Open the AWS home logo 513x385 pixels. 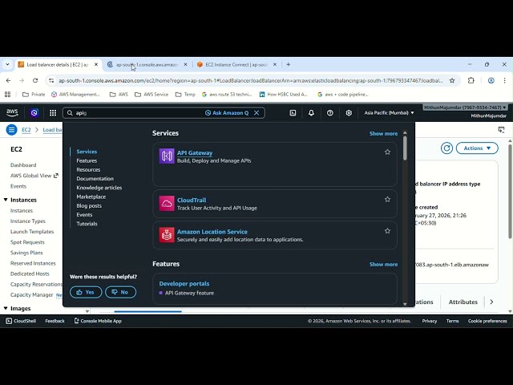12,112
